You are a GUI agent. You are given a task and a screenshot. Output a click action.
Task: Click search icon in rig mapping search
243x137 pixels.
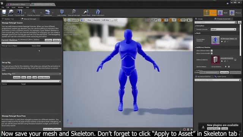(60, 81)
